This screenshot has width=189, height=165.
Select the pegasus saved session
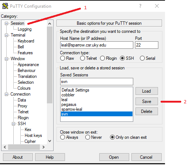97,104
